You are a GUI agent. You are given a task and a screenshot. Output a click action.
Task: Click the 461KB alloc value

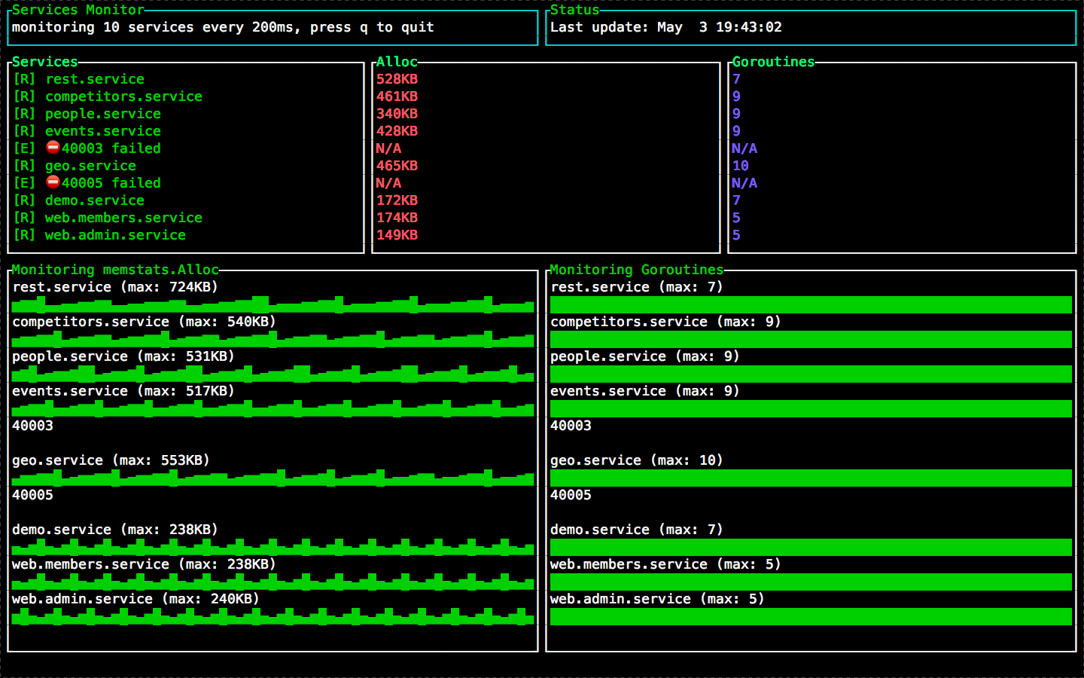[397, 96]
